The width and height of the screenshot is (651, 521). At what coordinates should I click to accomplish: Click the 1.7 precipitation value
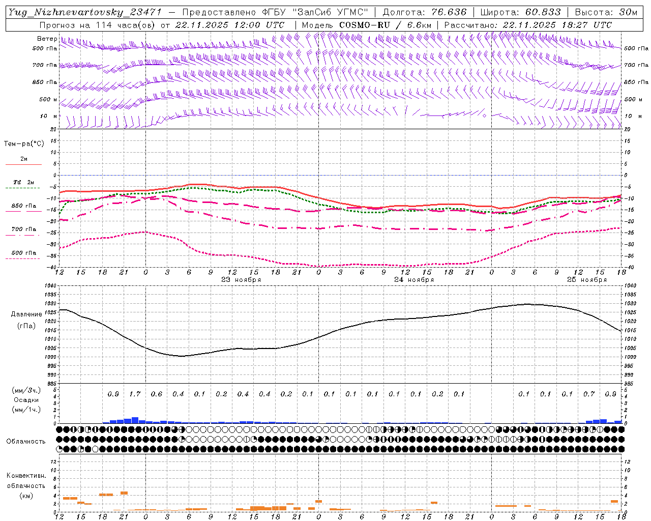[135, 394]
